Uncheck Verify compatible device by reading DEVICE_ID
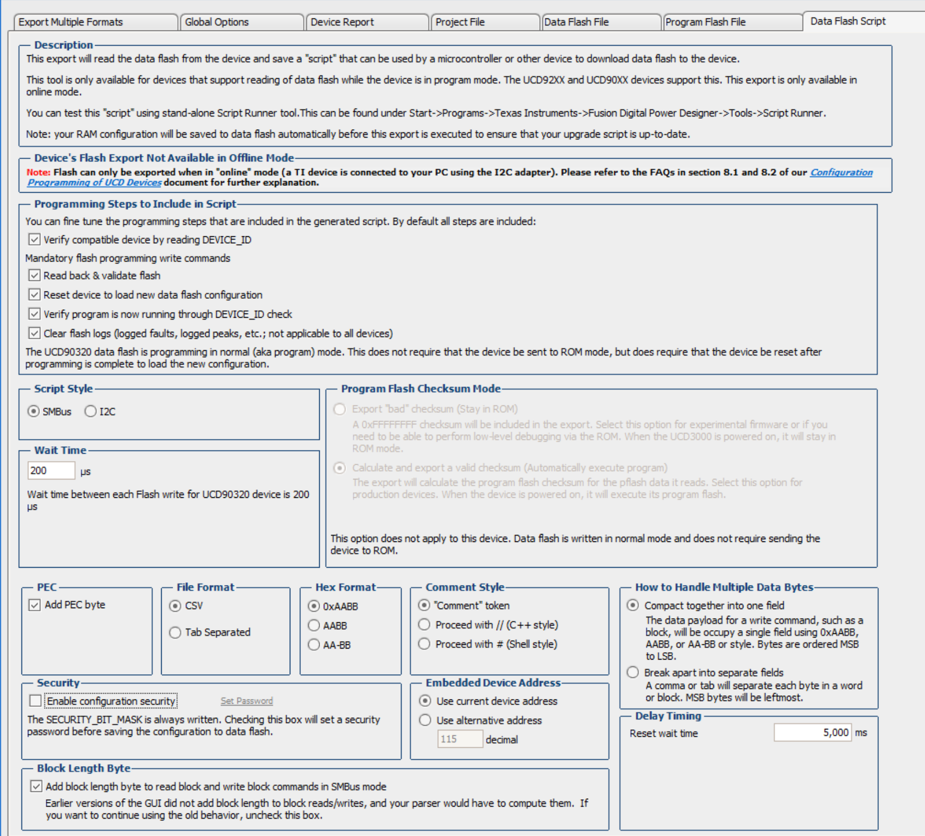Image resolution: width=925 pixels, height=836 pixels. (35, 239)
